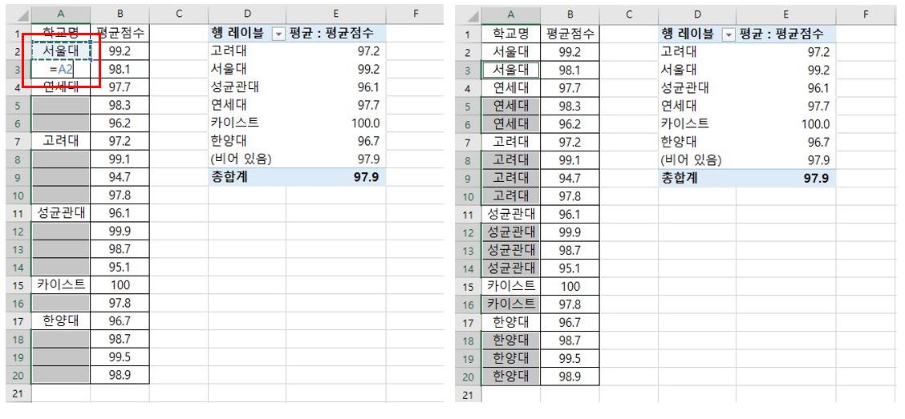
Task: Click score 98.9 in right sheet
Action: 570,377
